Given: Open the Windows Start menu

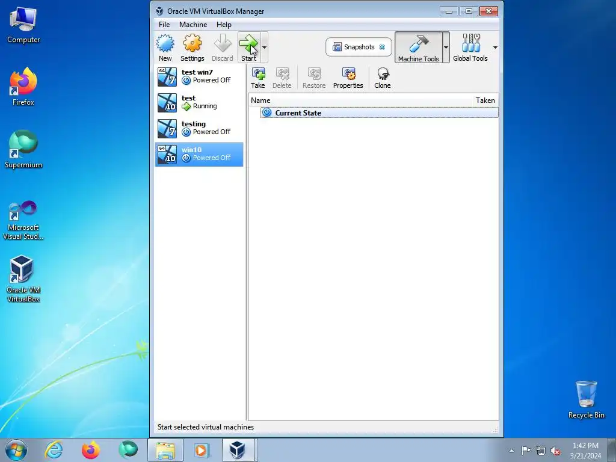Looking at the screenshot, I should (16, 450).
